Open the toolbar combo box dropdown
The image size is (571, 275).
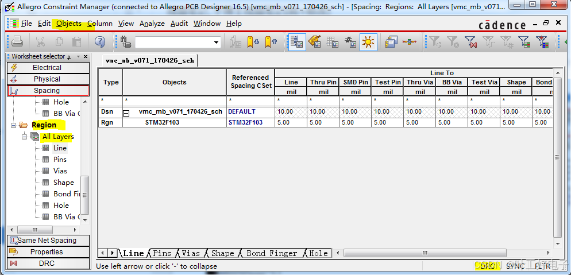217,42
